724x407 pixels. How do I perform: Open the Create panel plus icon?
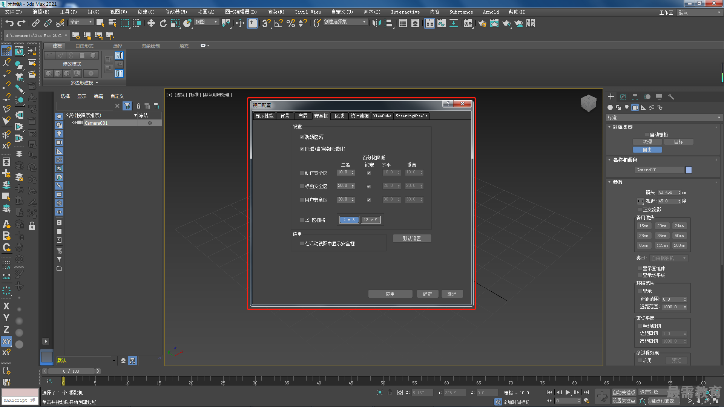(x=611, y=97)
